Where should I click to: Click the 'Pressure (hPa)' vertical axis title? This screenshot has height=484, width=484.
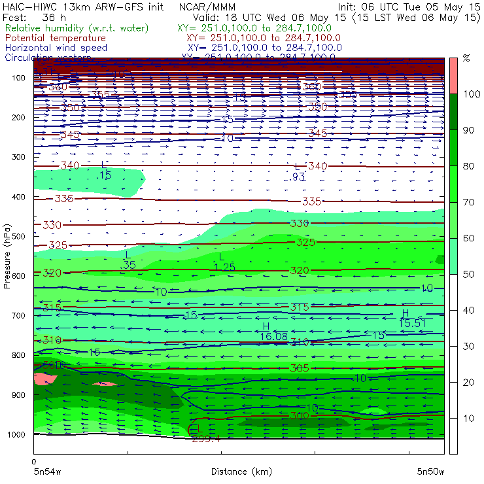click(x=7, y=256)
